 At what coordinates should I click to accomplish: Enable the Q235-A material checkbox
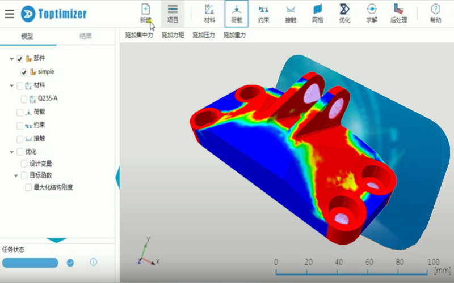[24, 98]
